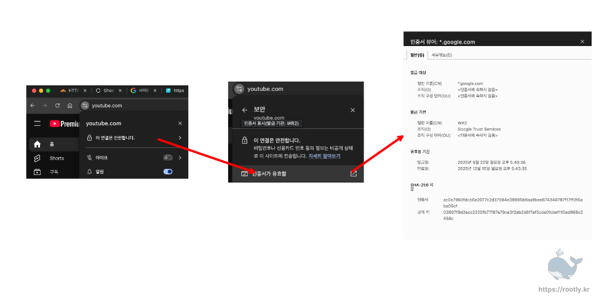615x307 pixels.
Task: Go to YouTube 홈 in the sidebar
Action: pyautogui.click(x=54, y=144)
